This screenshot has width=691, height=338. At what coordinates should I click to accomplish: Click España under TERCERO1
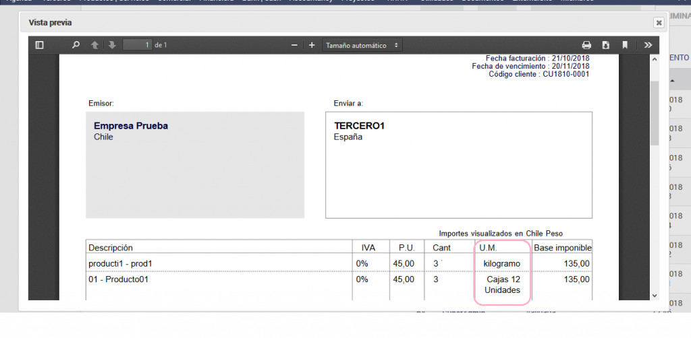[348, 137]
